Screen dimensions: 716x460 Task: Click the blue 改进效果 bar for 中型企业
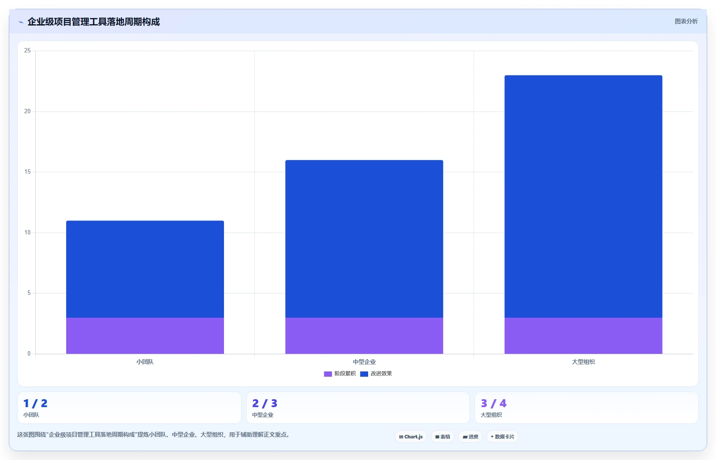[364, 239]
